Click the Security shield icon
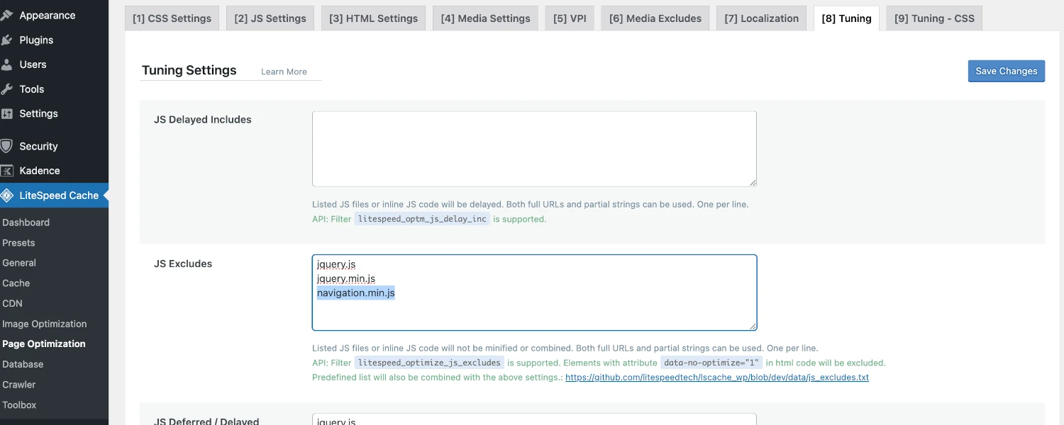 click(x=7, y=146)
